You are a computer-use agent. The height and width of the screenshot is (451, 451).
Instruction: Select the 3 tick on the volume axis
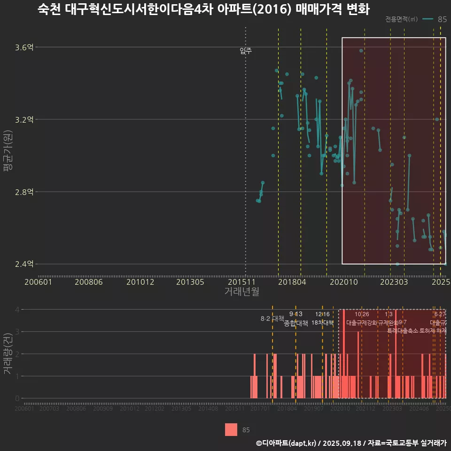(17, 332)
